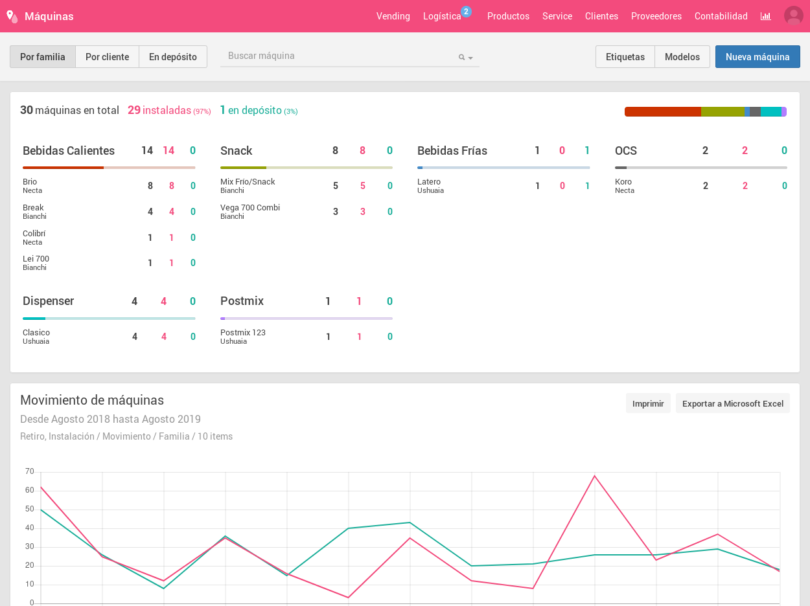This screenshot has height=606, width=810.
Task: Go to Contabilidad section
Action: pos(721,16)
